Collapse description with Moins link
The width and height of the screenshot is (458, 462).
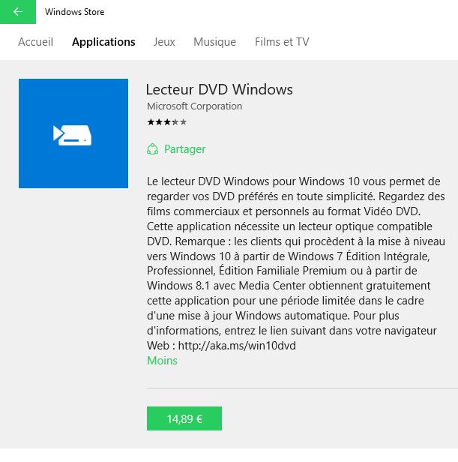[162, 361]
